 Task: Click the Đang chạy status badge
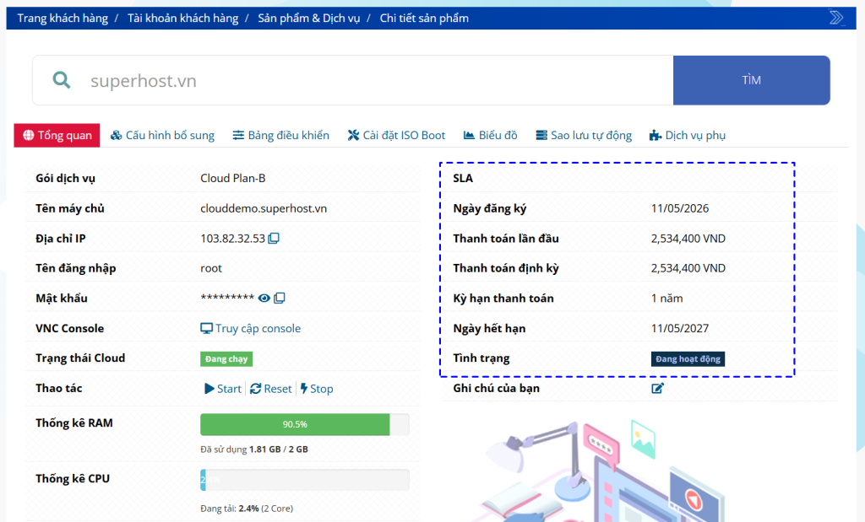click(226, 359)
